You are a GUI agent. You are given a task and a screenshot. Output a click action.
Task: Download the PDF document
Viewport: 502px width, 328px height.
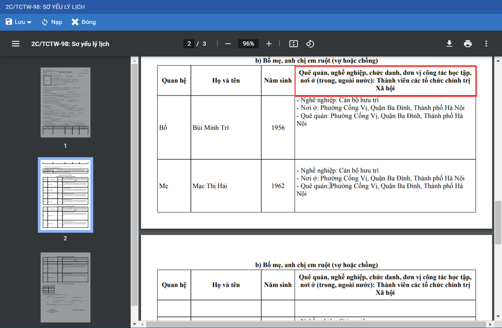449,44
